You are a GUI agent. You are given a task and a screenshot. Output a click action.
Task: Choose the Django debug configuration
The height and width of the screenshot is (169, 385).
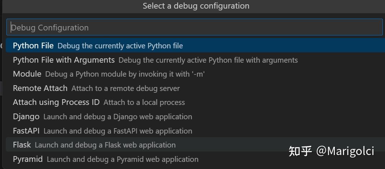pyautogui.click(x=26, y=117)
